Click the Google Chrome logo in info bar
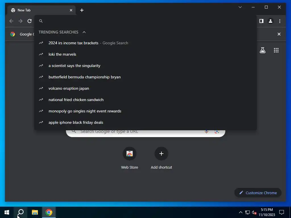This screenshot has height=218, width=291. (x=13, y=34)
